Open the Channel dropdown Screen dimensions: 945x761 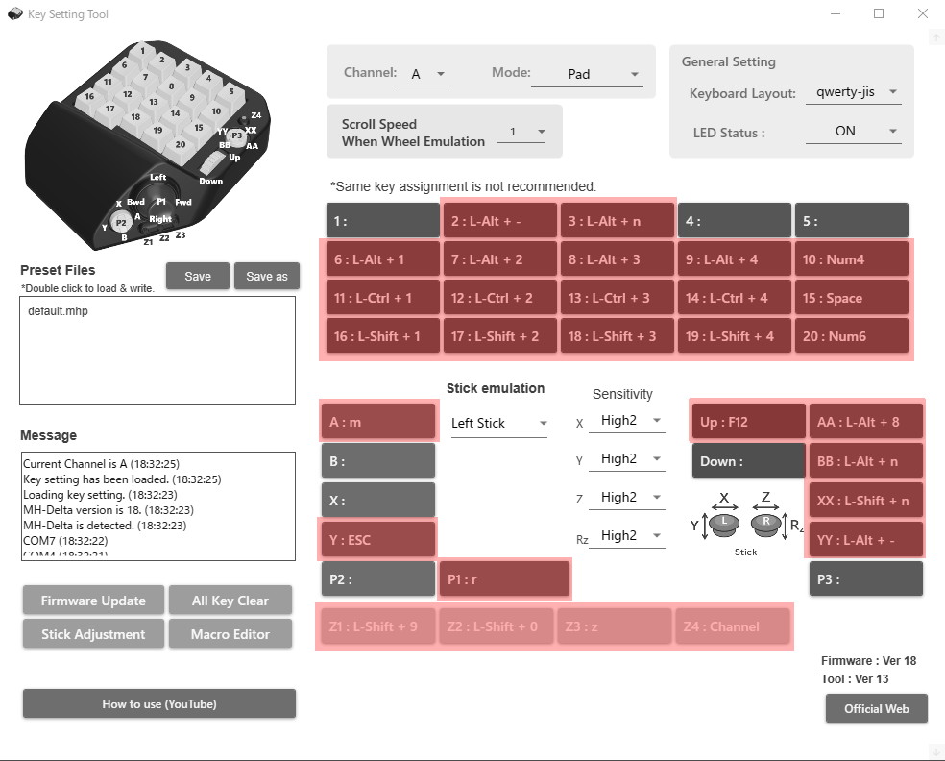click(424, 74)
